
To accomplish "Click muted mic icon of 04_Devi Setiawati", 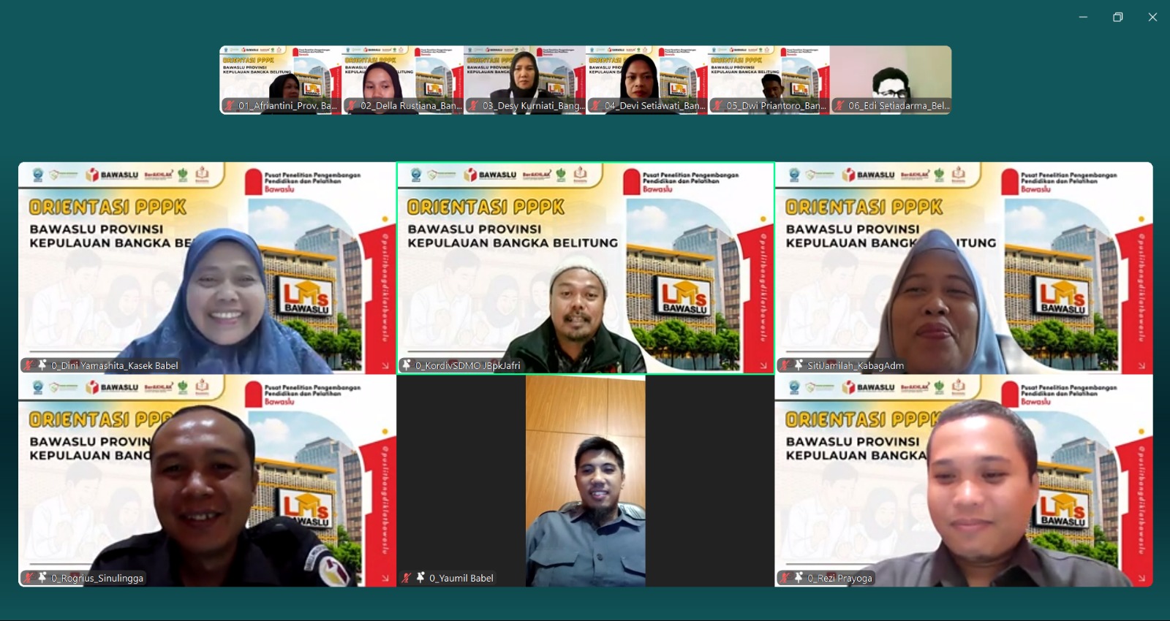I will point(596,106).
